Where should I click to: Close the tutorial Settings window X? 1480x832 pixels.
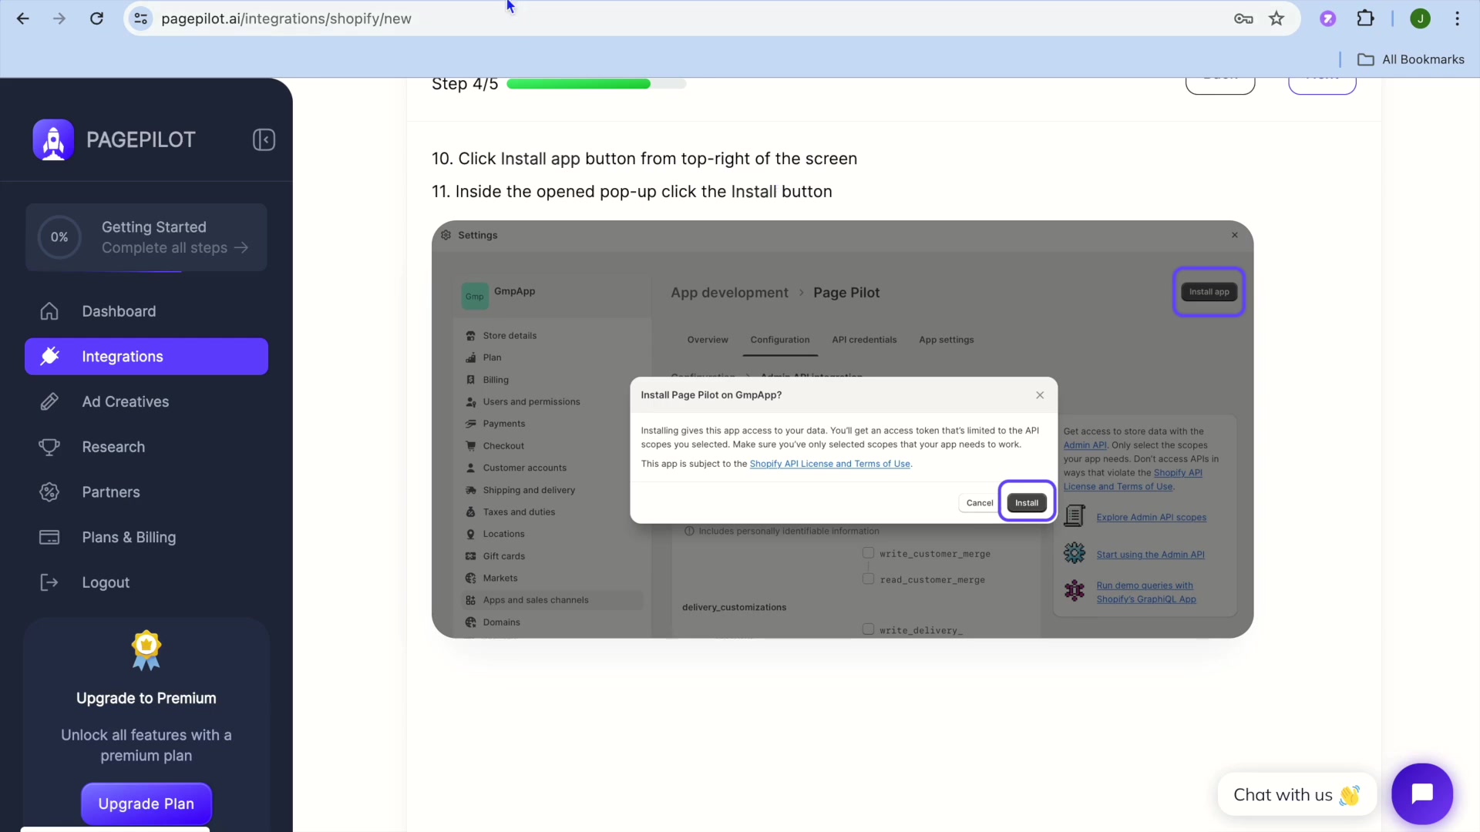click(x=1235, y=235)
